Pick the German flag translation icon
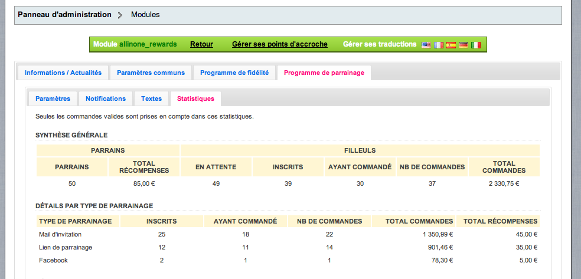This screenshot has height=279, width=581. (463, 45)
